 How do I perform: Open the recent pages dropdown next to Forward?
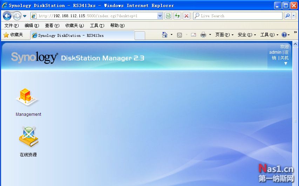(25, 16)
